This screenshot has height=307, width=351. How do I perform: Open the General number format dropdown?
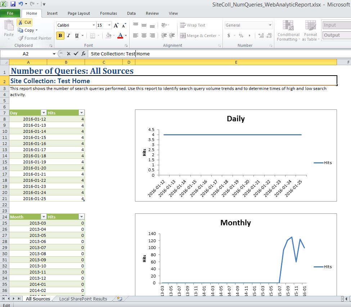tap(270, 25)
